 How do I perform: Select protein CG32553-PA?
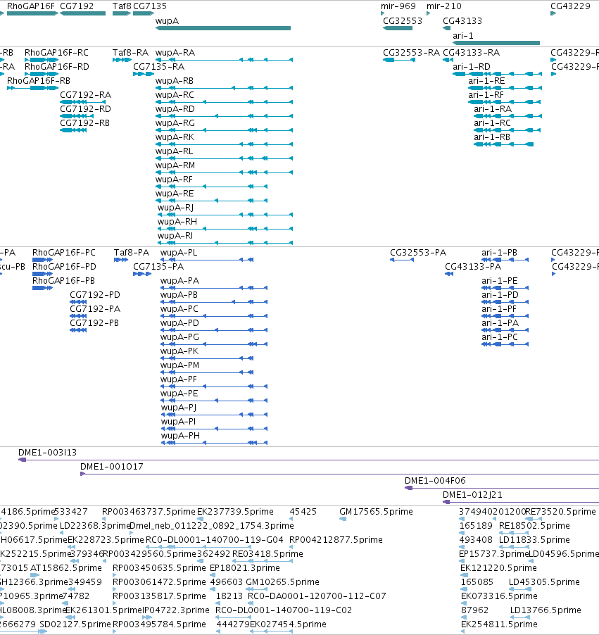[418, 253]
